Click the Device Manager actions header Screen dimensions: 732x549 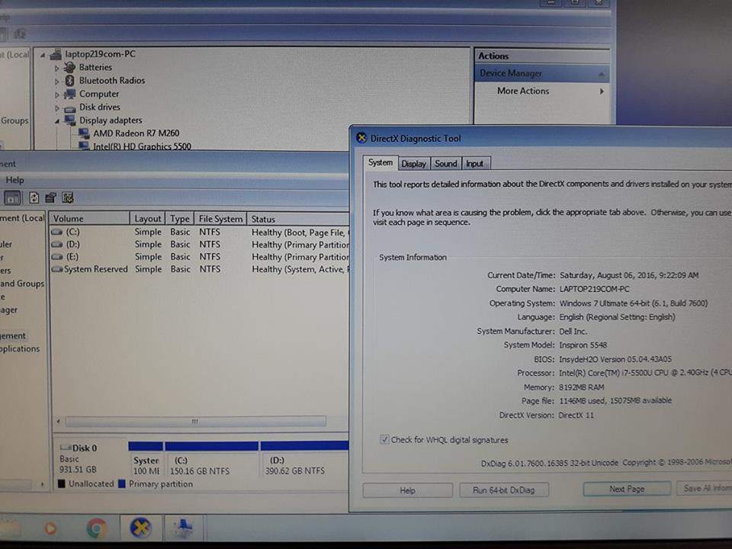point(541,73)
